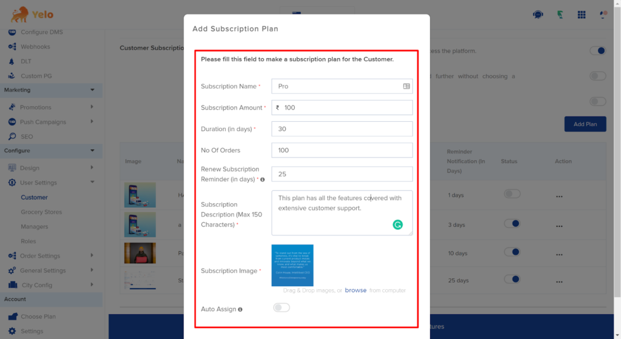621x339 pixels.
Task: Click the DLT sidebar icon
Action: (12, 61)
